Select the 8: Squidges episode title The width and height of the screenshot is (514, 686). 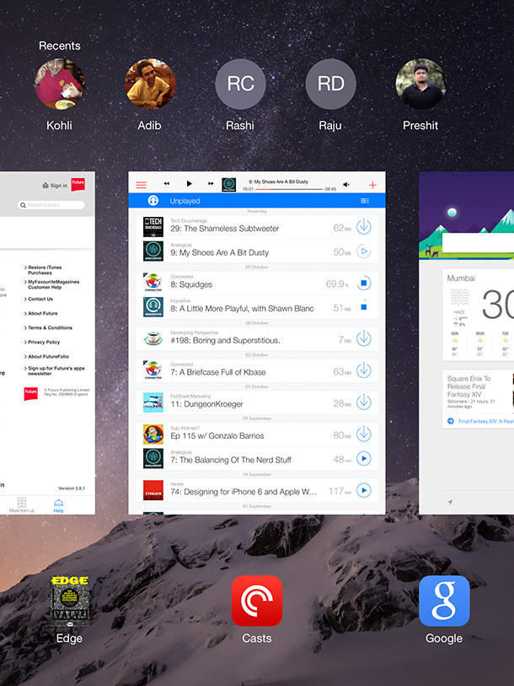tap(191, 284)
